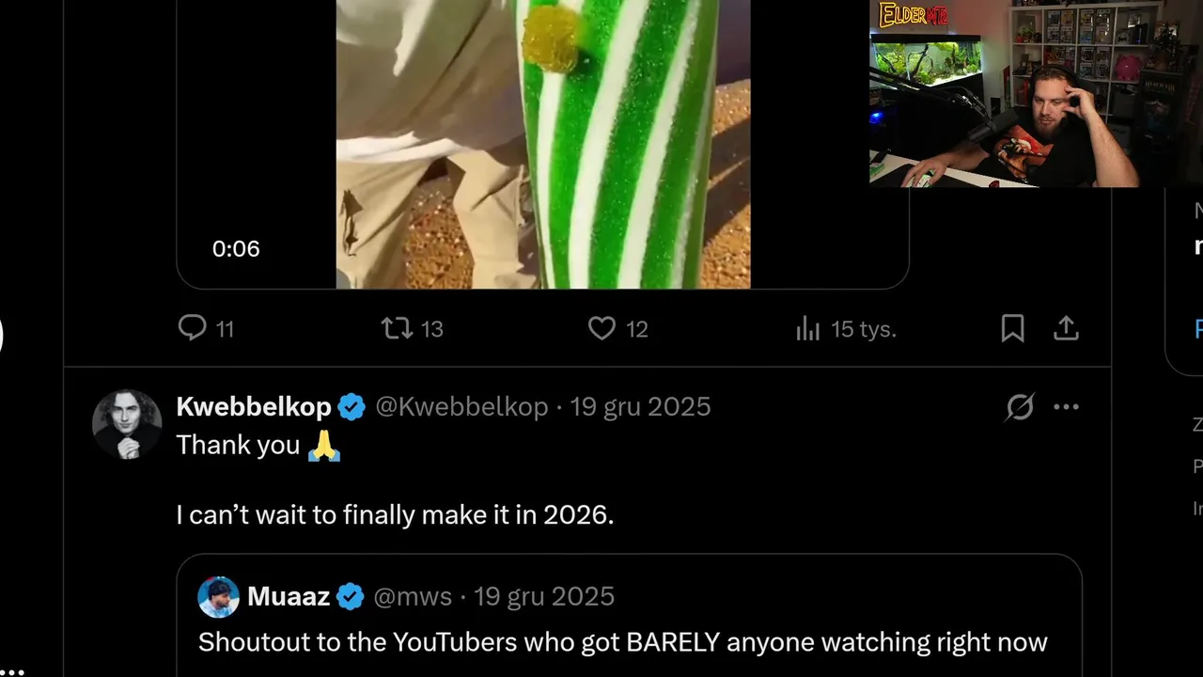Screen dimensions: 1203x677
Task: Open Kwebbelkop's profile picture
Action: [127, 424]
